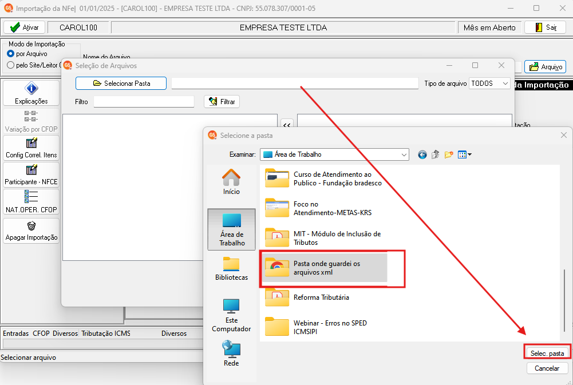Create a new folder icon
The height and width of the screenshot is (385, 573).
pos(449,154)
